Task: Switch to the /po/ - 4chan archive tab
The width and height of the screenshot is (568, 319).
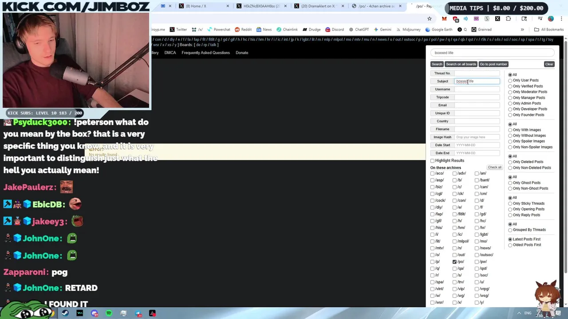Action: [x=377, y=6]
